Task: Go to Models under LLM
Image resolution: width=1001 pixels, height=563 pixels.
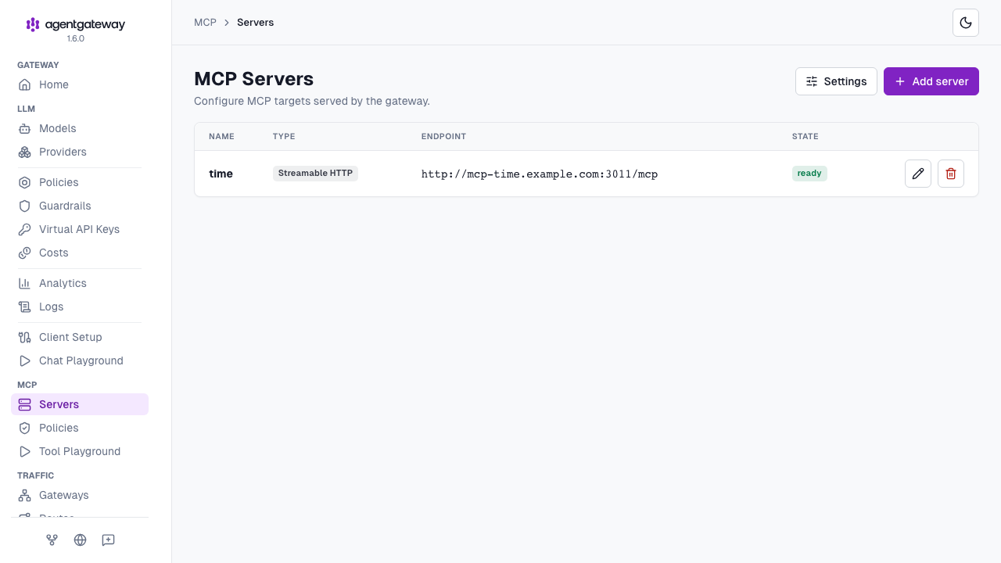Action: click(x=80, y=128)
